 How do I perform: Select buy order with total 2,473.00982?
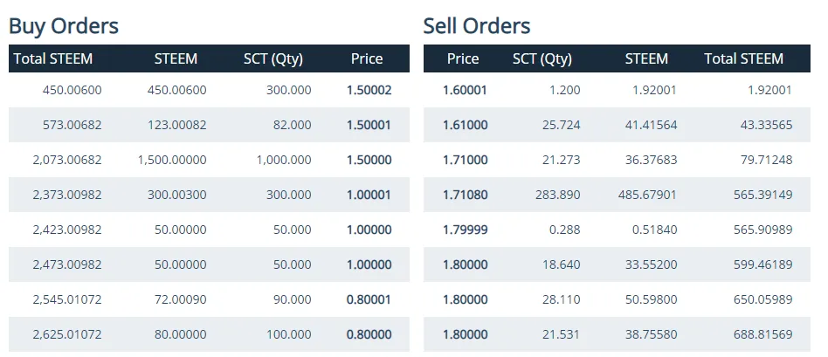[209, 264]
